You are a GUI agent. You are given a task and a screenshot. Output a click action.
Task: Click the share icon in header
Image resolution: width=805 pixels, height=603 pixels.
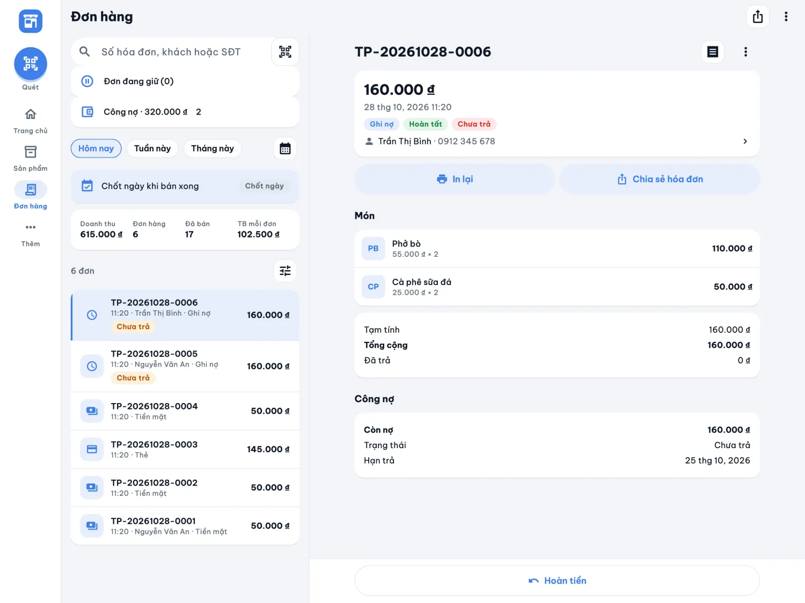(x=758, y=17)
